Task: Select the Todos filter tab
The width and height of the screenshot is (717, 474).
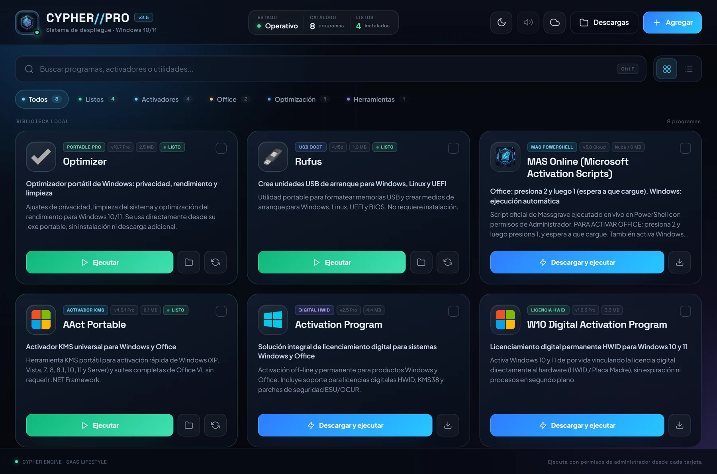Action: click(42, 99)
